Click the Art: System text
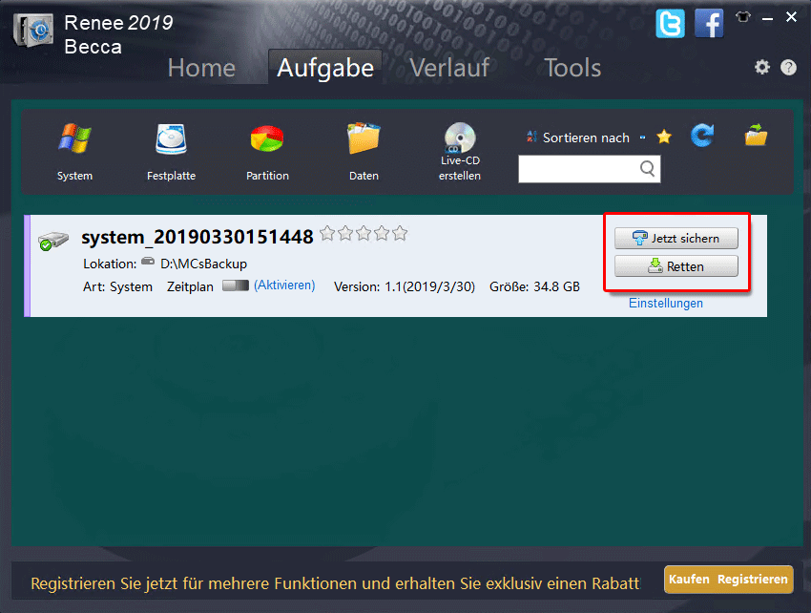Image resolution: width=811 pixels, height=613 pixels. (117, 286)
